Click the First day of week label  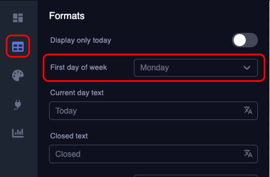[78, 67]
